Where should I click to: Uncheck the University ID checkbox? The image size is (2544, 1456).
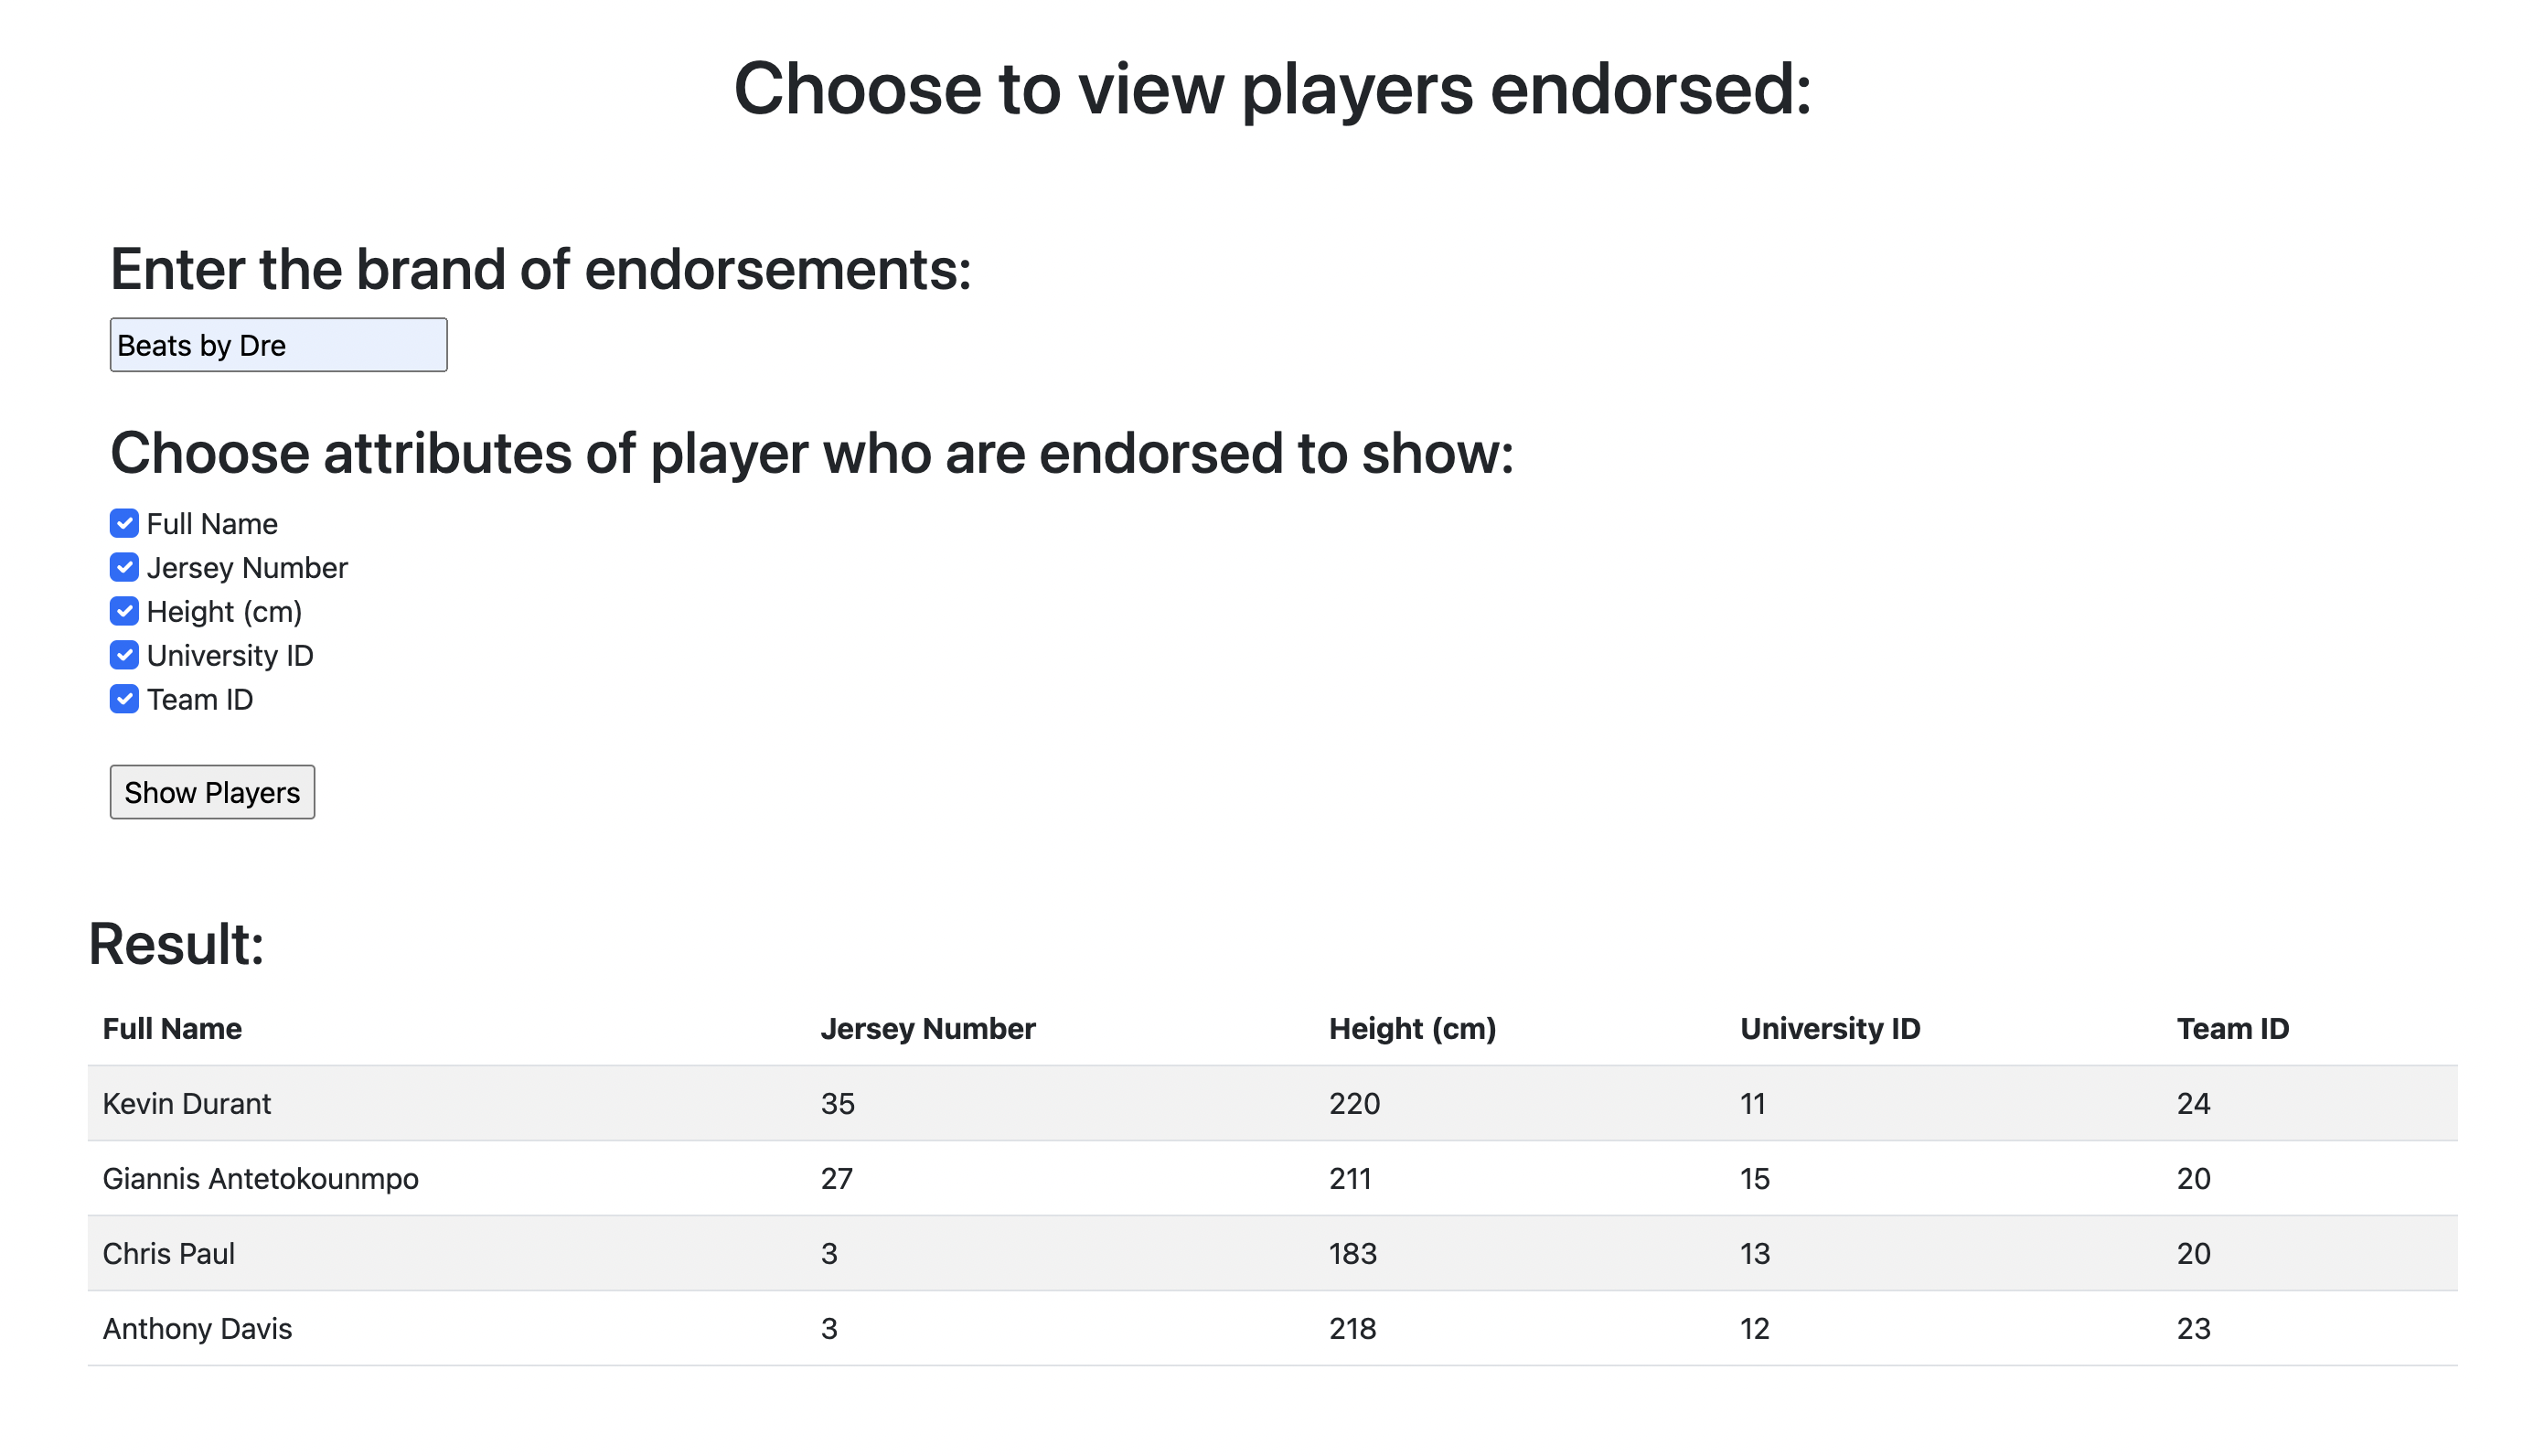pyautogui.click(x=124, y=655)
